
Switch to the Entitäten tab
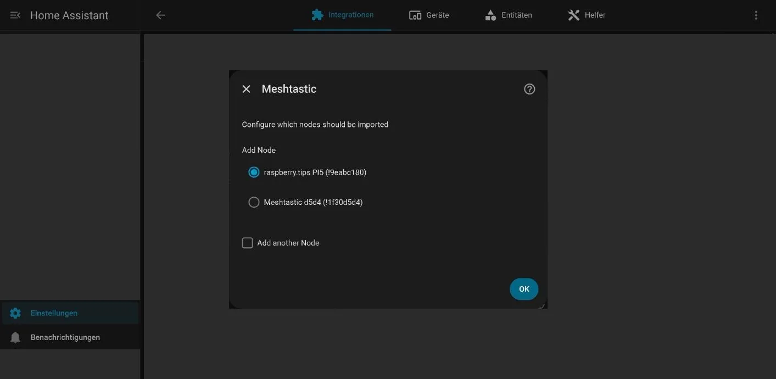click(x=509, y=15)
